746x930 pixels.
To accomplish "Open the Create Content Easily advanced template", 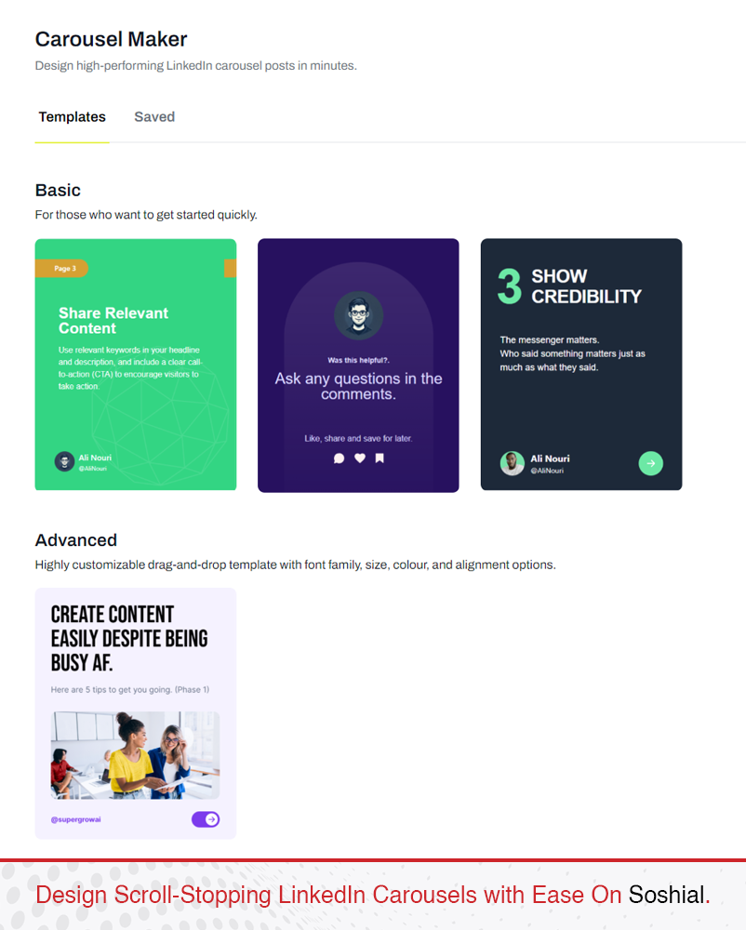I will [x=136, y=713].
